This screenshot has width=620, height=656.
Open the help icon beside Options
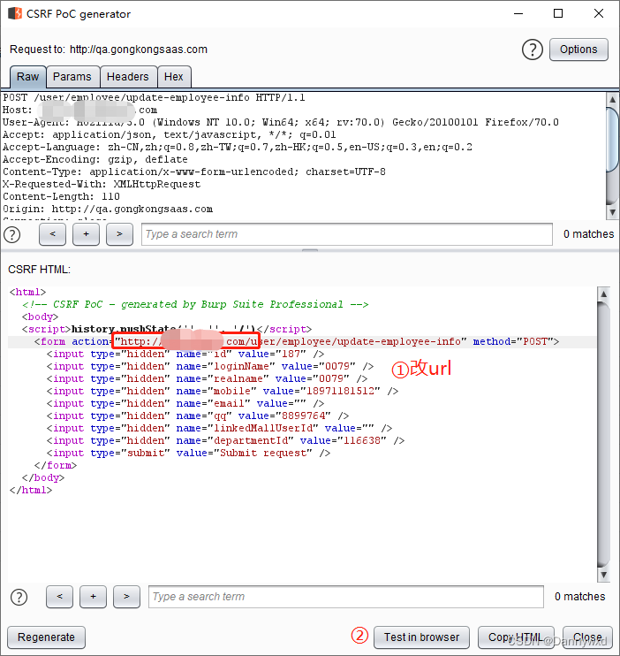click(532, 50)
